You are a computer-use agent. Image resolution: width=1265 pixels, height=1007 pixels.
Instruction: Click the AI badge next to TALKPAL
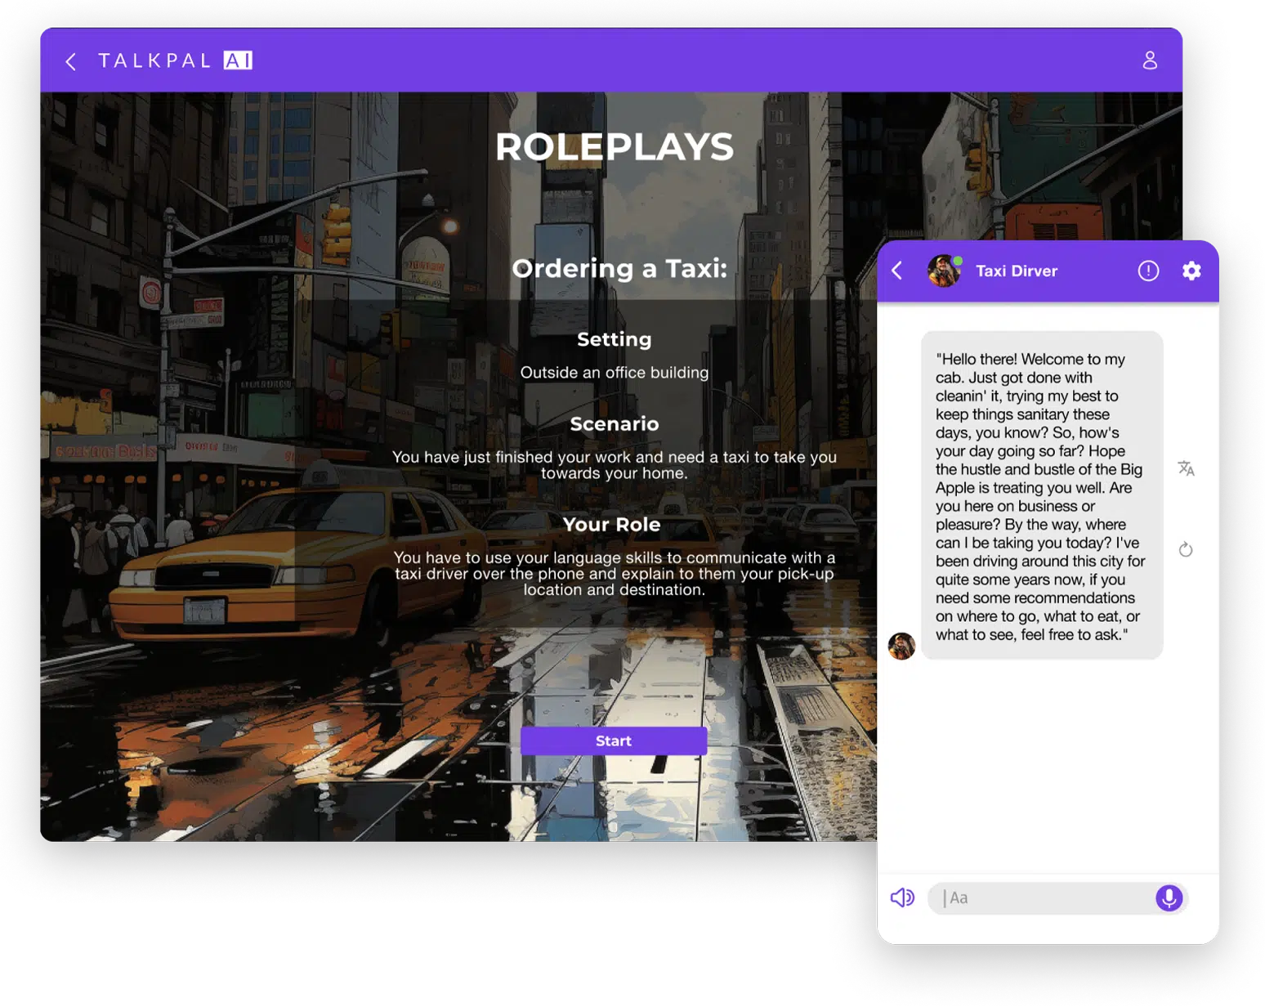(238, 60)
